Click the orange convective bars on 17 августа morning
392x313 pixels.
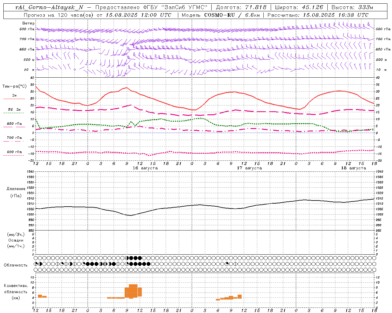229,298
